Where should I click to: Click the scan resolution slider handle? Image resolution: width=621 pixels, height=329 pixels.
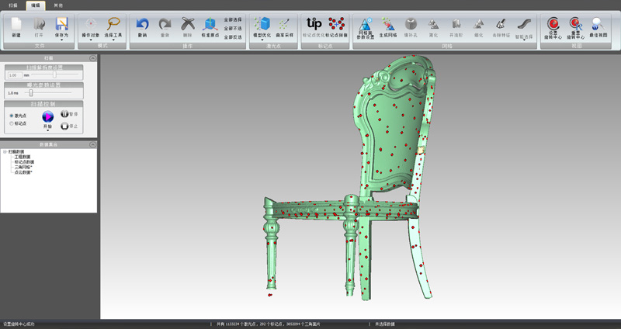(x=54, y=75)
